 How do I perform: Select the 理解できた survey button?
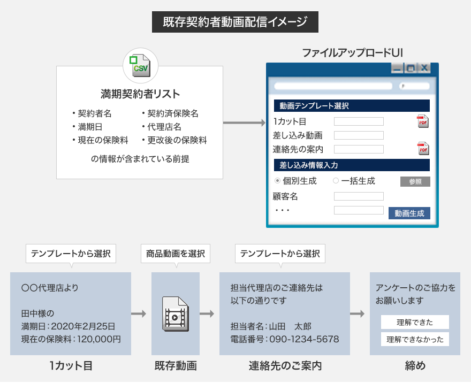[x=414, y=322]
